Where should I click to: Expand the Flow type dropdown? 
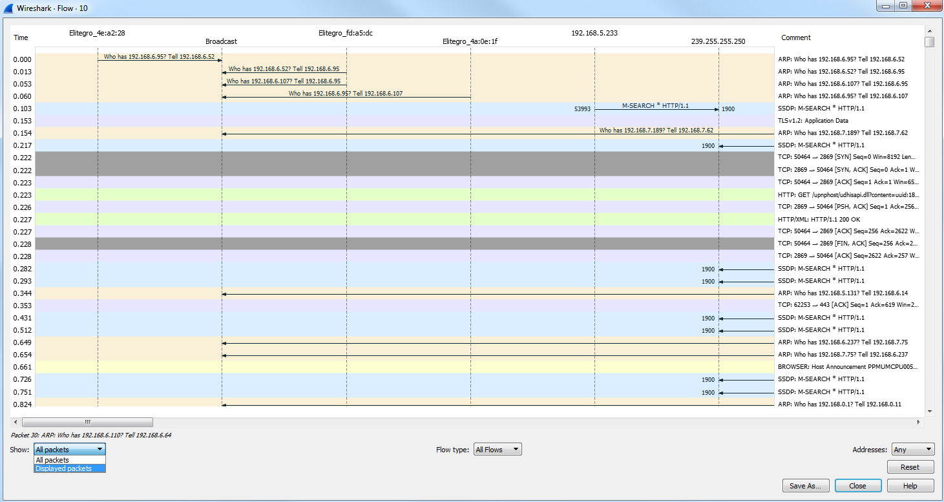click(497, 449)
